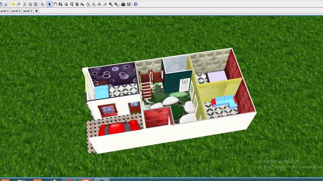Viewport: 323px width, 181px height.
Task: Click the Add furniture to home icon
Action: [42, 4]
